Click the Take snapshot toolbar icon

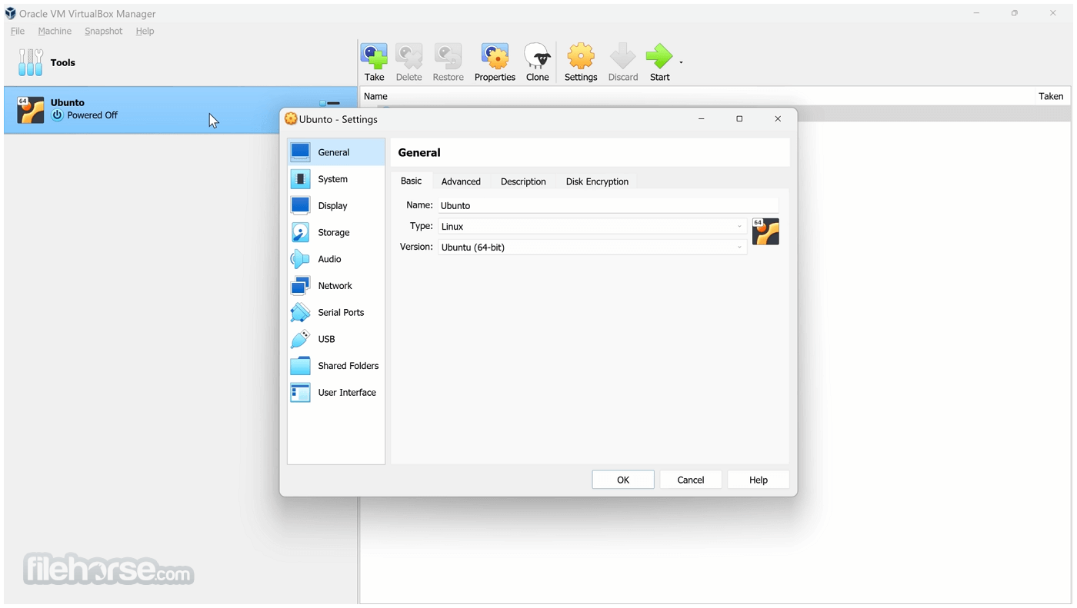pyautogui.click(x=375, y=62)
